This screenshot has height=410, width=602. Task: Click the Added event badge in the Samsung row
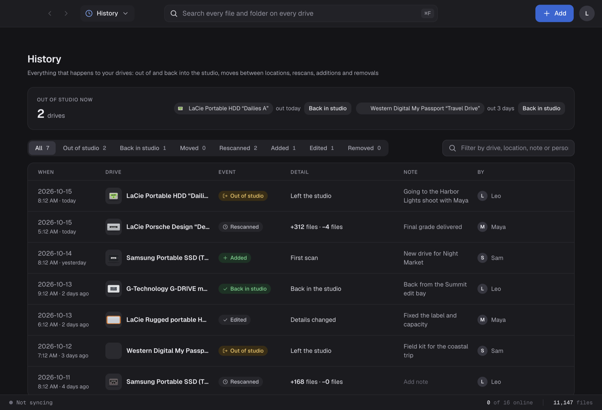[x=234, y=258]
